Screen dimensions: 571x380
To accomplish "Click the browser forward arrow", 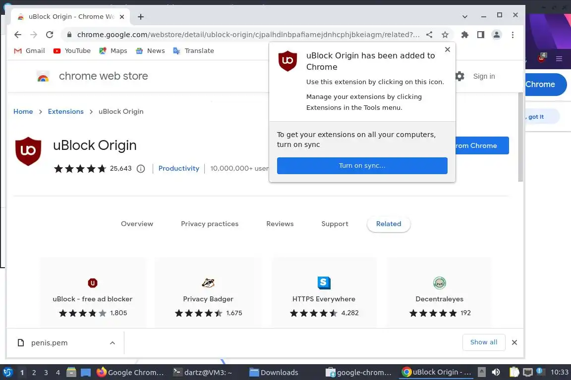I will (x=34, y=35).
